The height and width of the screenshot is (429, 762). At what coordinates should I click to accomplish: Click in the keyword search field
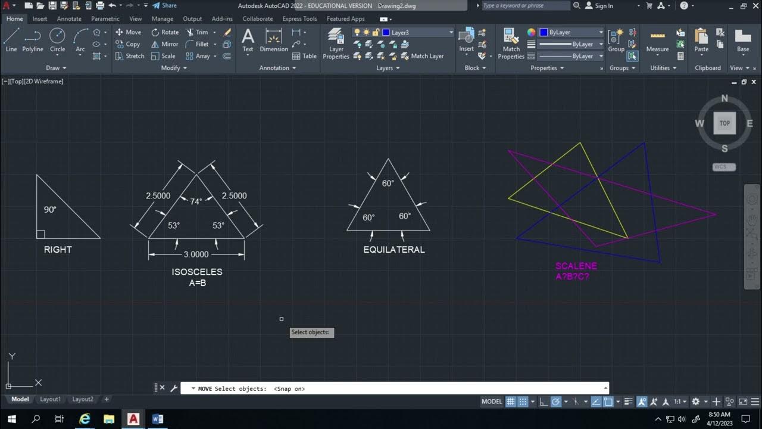(525, 5)
